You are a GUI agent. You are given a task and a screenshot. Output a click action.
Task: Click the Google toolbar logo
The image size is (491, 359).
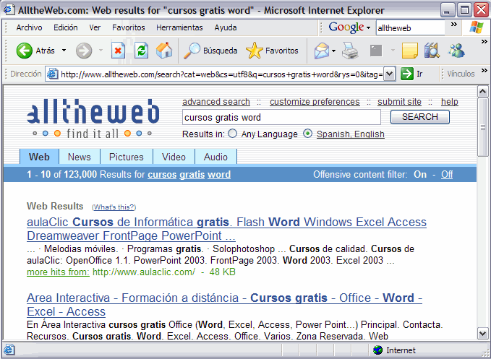pos(346,27)
